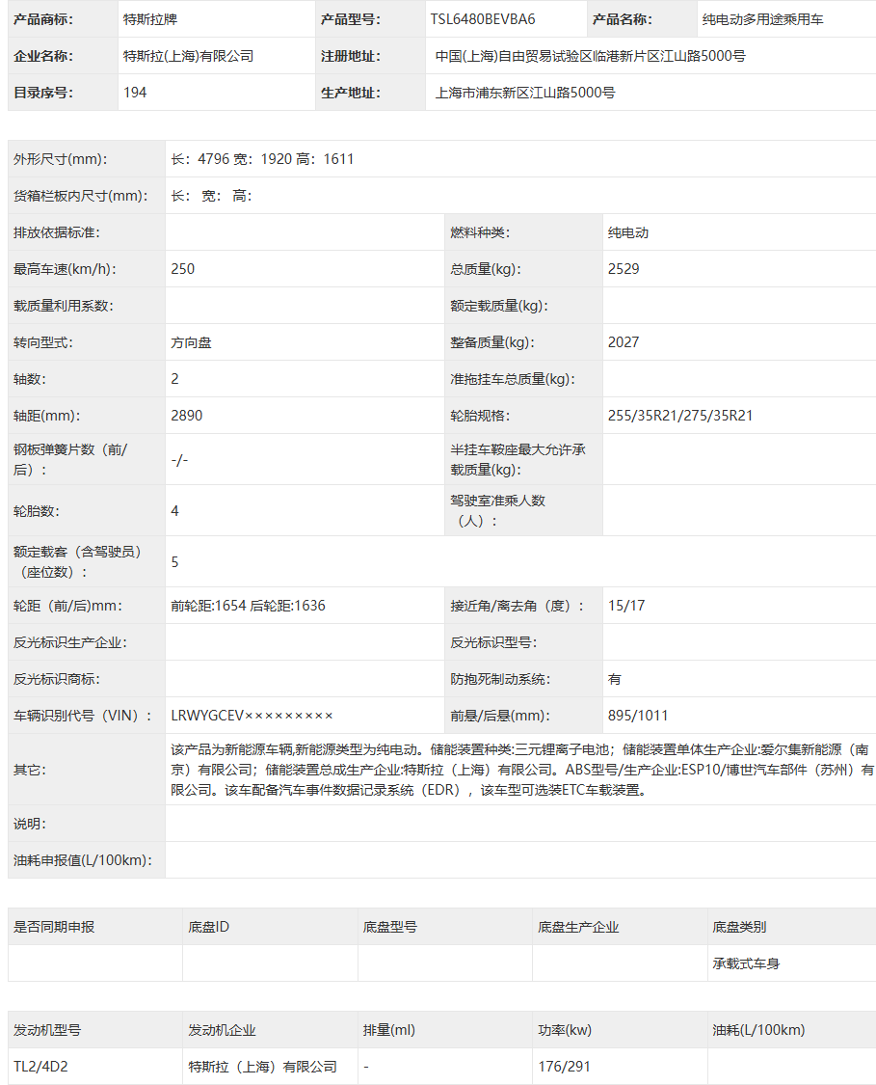Screen dimensions: 876x1085
Task: Click chassis category value 承载式车身
Action: point(746,963)
